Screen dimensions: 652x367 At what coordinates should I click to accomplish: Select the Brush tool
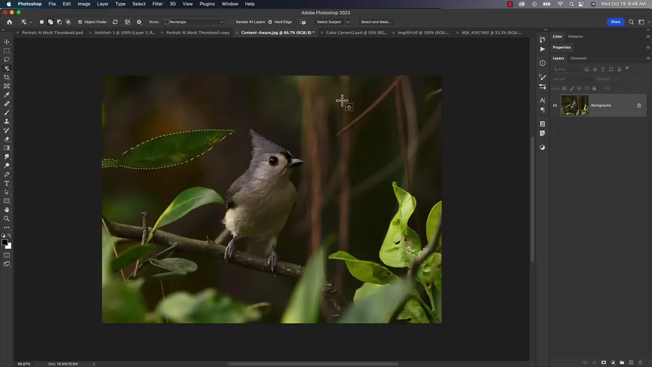click(7, 112)
